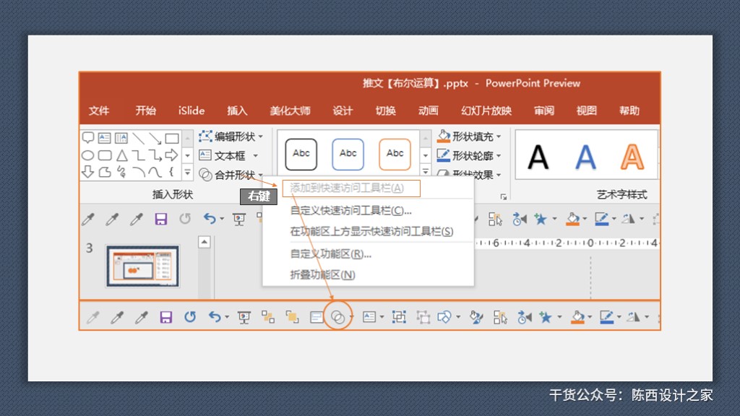Click Repeat icon in bottom toolbar
740x416 pixels.
pyautogui.click(x=190, y=316)
